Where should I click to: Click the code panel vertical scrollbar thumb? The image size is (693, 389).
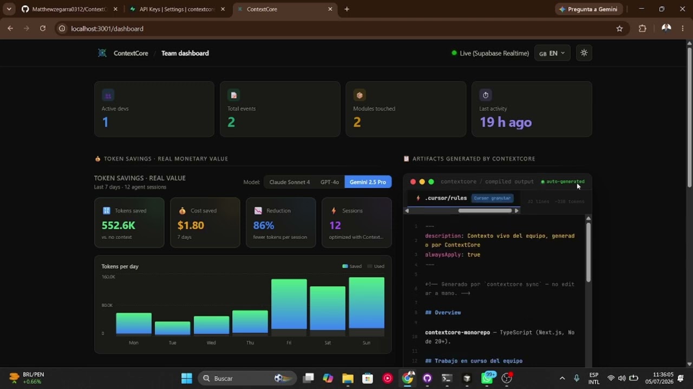pyautogui.click(x=589, y=251)
